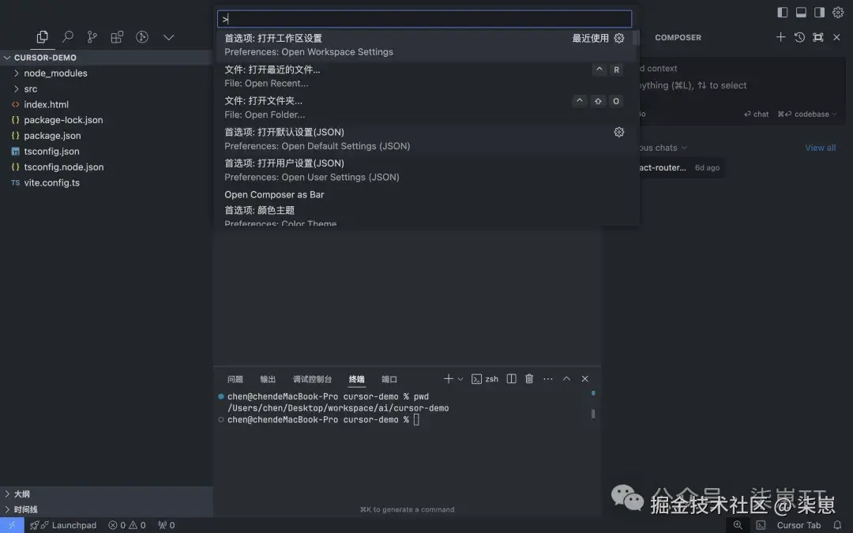
Task: Open terminal profile dropdown arrow
Action: pyautogui.click(x=460, y=379)
